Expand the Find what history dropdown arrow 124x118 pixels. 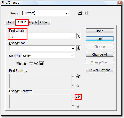73,36
